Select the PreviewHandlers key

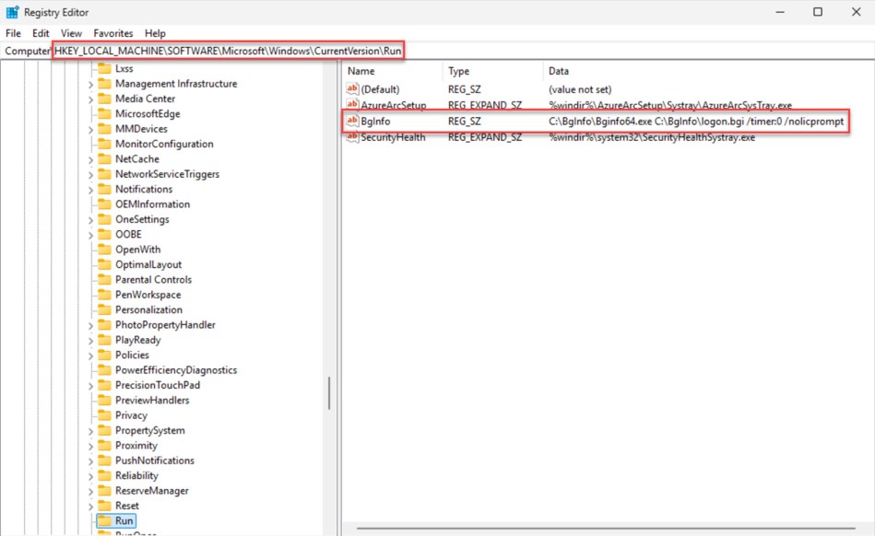tap(152, 400)
